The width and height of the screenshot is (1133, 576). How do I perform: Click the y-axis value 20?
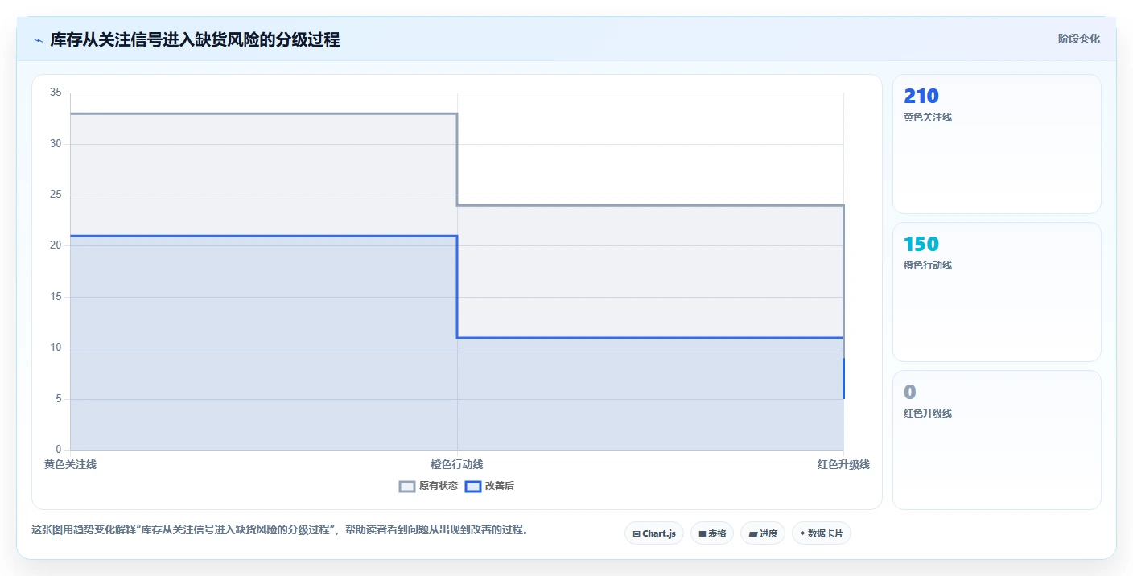pos(56,245)
